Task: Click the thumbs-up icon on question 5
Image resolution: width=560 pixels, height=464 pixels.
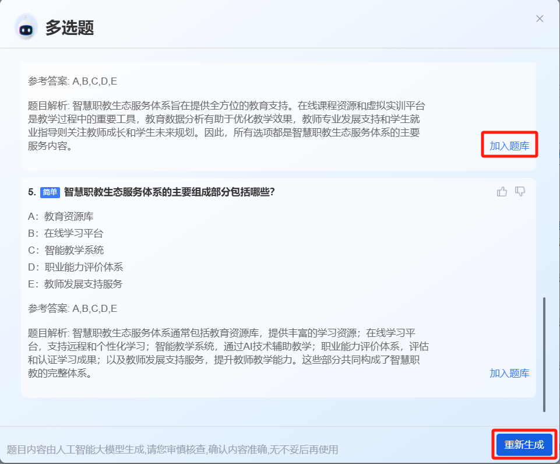Action: point(502,192)
